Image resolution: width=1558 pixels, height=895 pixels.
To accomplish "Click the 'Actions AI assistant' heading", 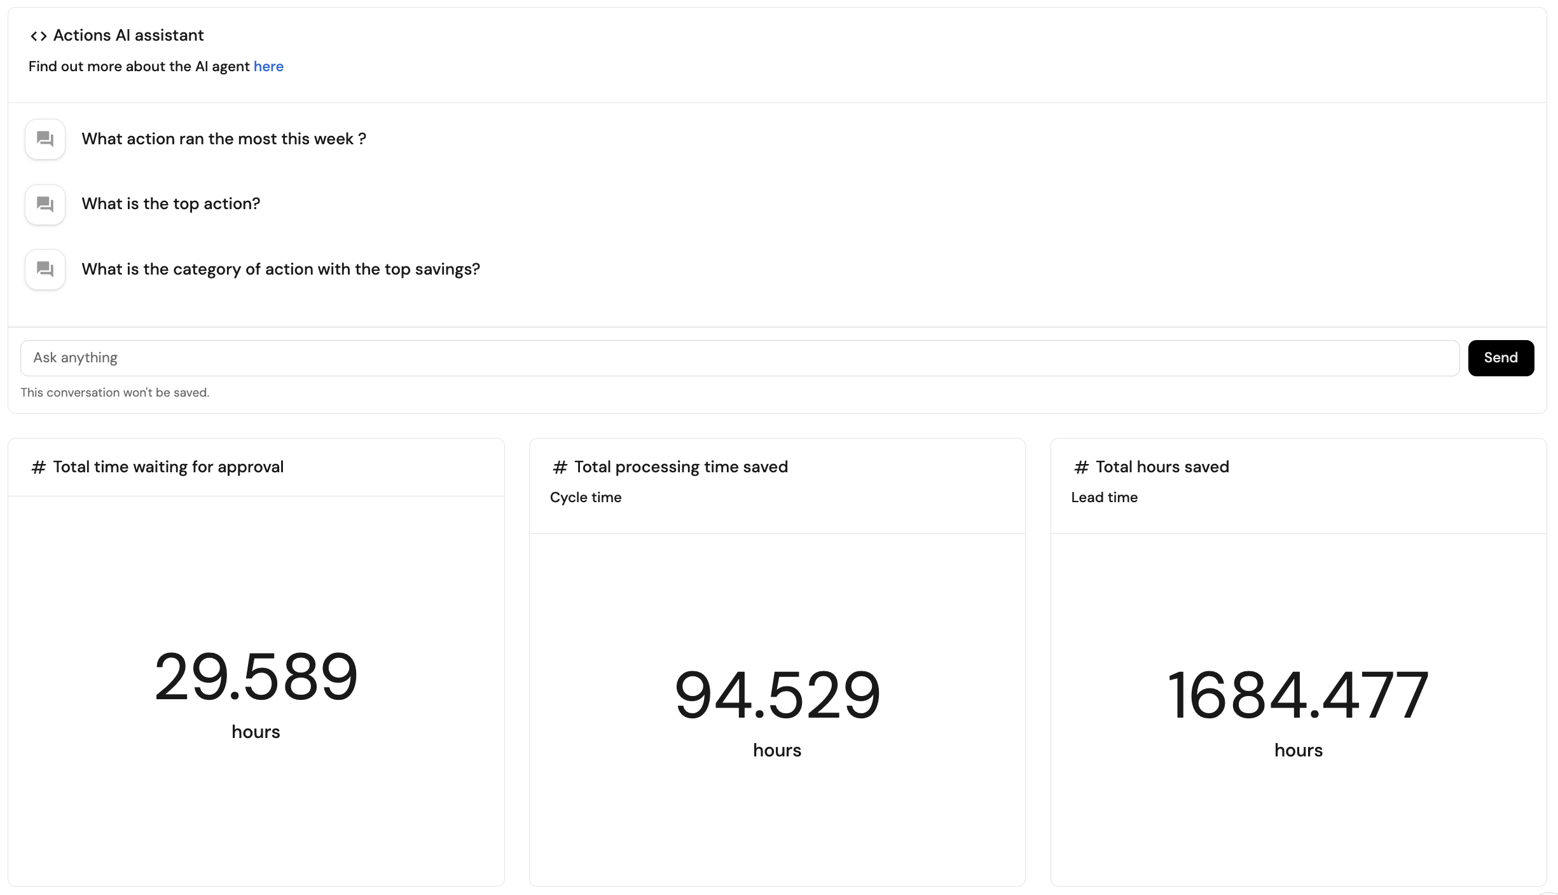I will click(128, 36).
